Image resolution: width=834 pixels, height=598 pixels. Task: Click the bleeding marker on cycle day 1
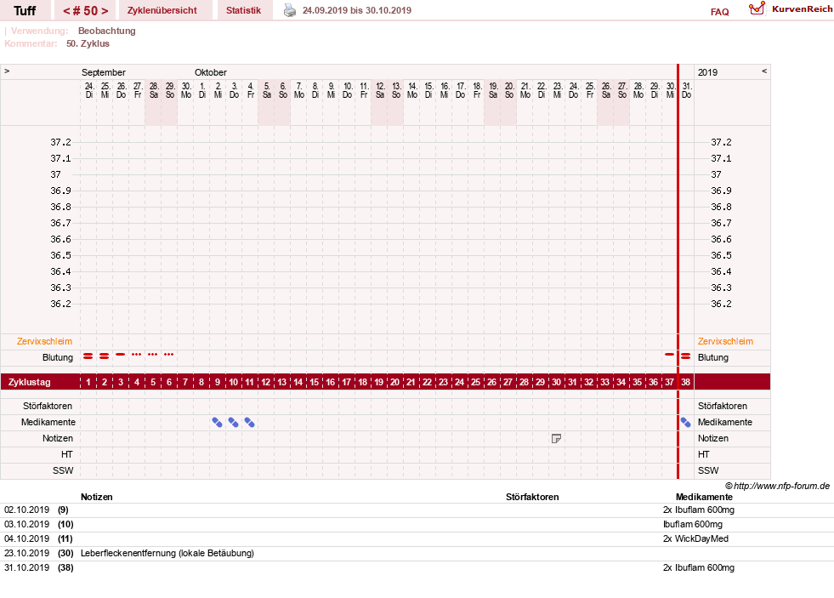click(88, 356)
